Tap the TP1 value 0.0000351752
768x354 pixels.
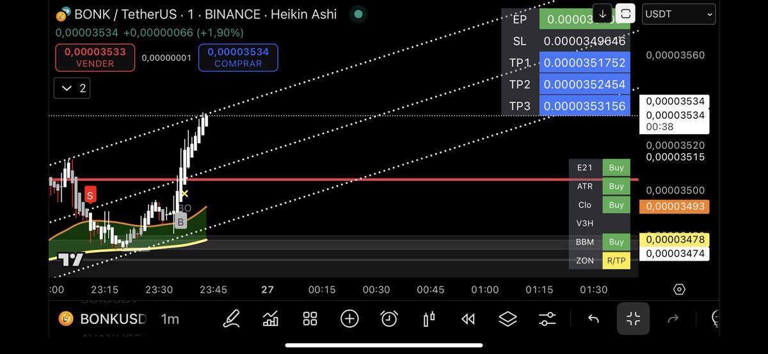point(585,63)
